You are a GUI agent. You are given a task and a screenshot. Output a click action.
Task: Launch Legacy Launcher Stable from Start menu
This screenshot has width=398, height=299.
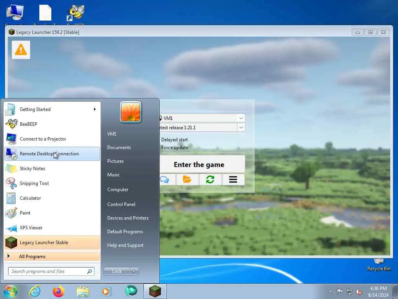[x=52, y=243]
